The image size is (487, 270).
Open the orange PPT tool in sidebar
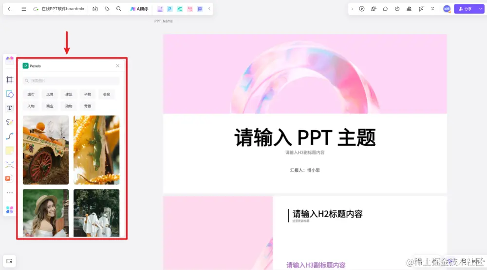[9, 178]
